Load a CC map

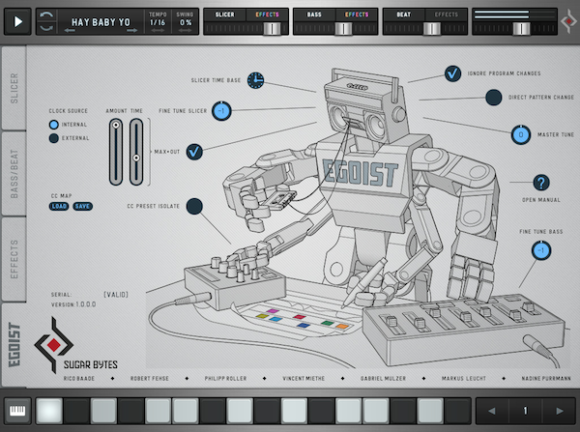(59, 207)
